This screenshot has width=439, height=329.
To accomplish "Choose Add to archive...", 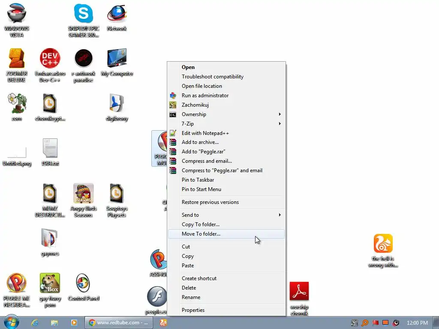I will [226, 142].
